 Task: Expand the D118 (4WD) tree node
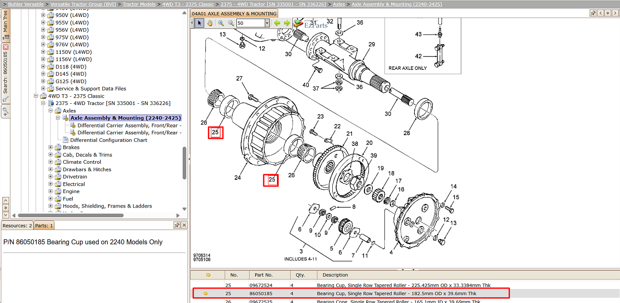coord(43,67)
